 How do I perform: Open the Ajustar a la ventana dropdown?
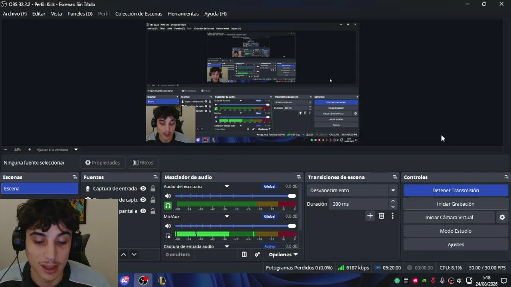tap(76, 149)
